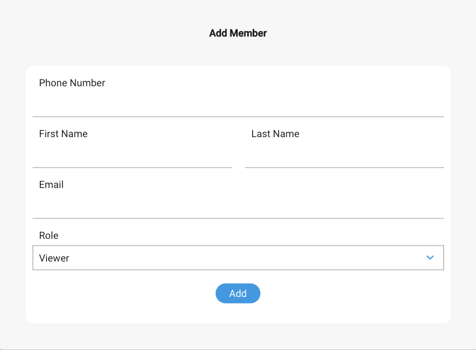This screenshot has height=350, width=476.
Task: Select the Email input field
Action: pos(238,207)
